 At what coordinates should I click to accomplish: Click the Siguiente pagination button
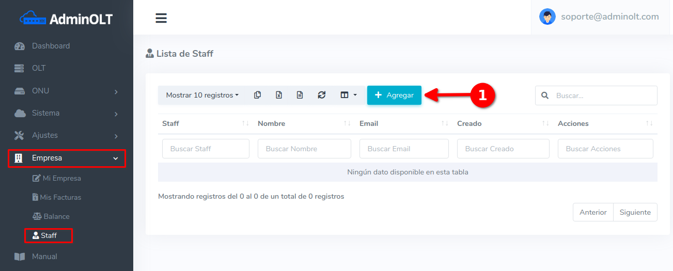coord(635,212)
